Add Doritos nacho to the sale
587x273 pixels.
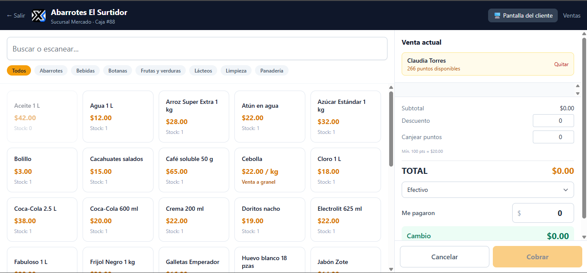[x=270, y=219]
